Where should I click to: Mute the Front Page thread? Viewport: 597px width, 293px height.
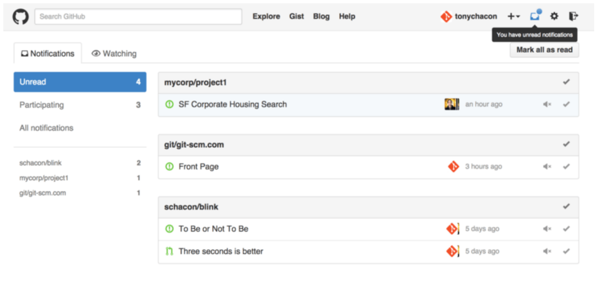point(547,167)
